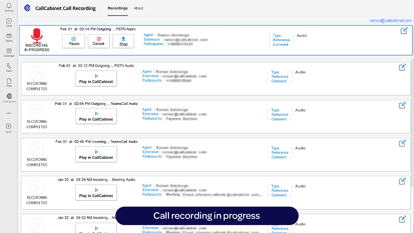Edit the Jan 22 09:36 AM recording
Viewport: 414px width, 233px height.
(x=402, y=181)
